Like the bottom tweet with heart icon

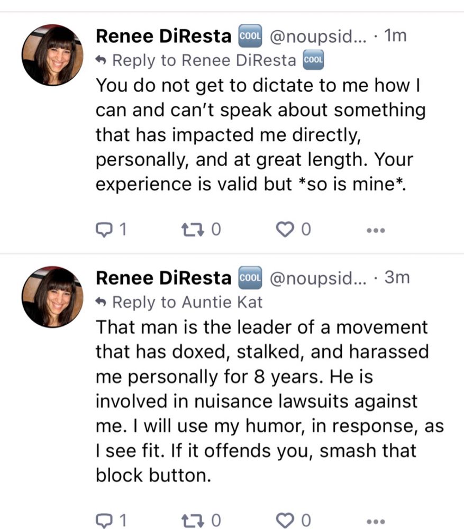pos(286,519)
